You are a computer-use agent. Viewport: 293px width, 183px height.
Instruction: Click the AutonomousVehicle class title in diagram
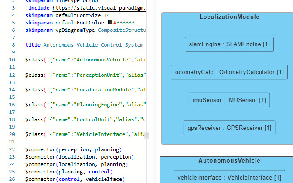pos(229,161)
